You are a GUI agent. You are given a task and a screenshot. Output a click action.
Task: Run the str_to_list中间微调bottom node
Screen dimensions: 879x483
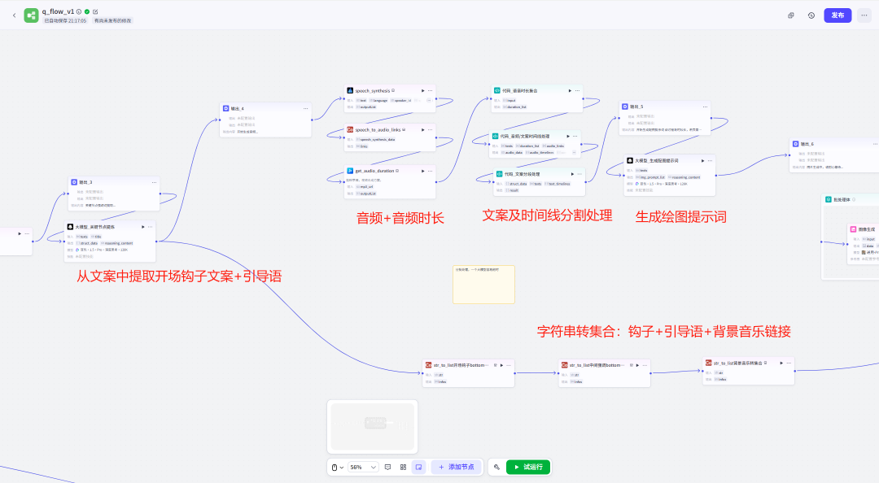pos(637,365)
